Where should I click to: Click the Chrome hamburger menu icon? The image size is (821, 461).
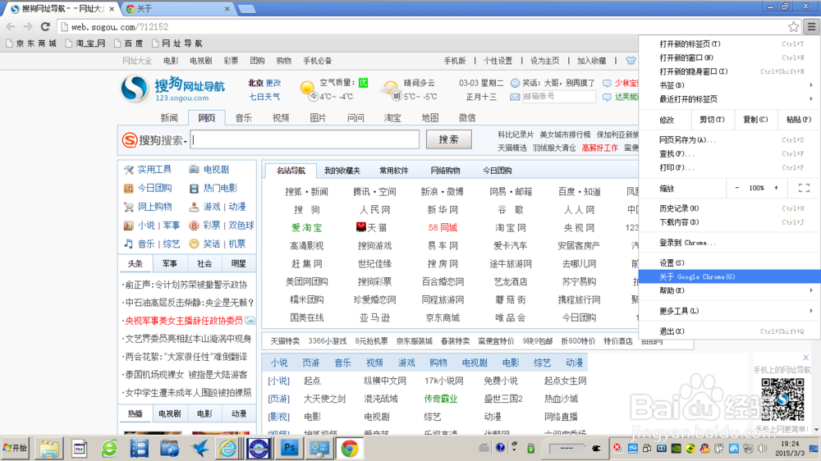tap(812, 27)
